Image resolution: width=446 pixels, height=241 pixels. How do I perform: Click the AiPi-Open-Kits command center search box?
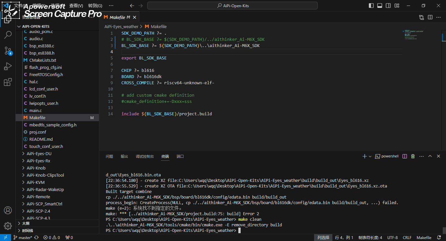pyautogui.click(x=232, y=6)
